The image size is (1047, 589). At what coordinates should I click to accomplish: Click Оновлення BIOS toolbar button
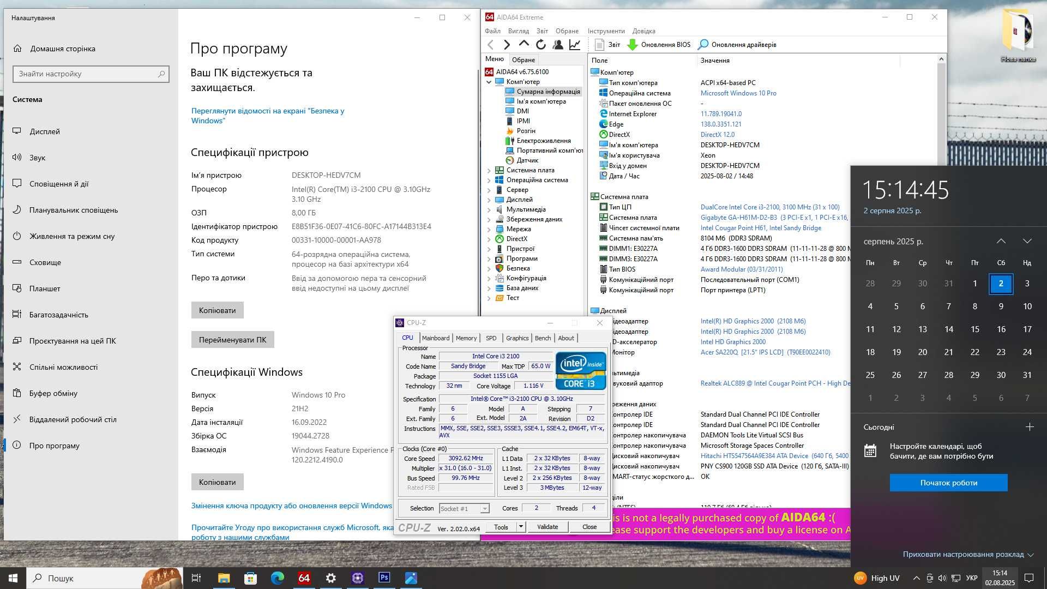[659, 45]
